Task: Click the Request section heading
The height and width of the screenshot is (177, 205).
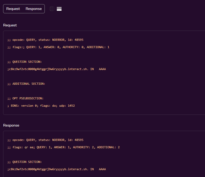Action: [10, 25]
